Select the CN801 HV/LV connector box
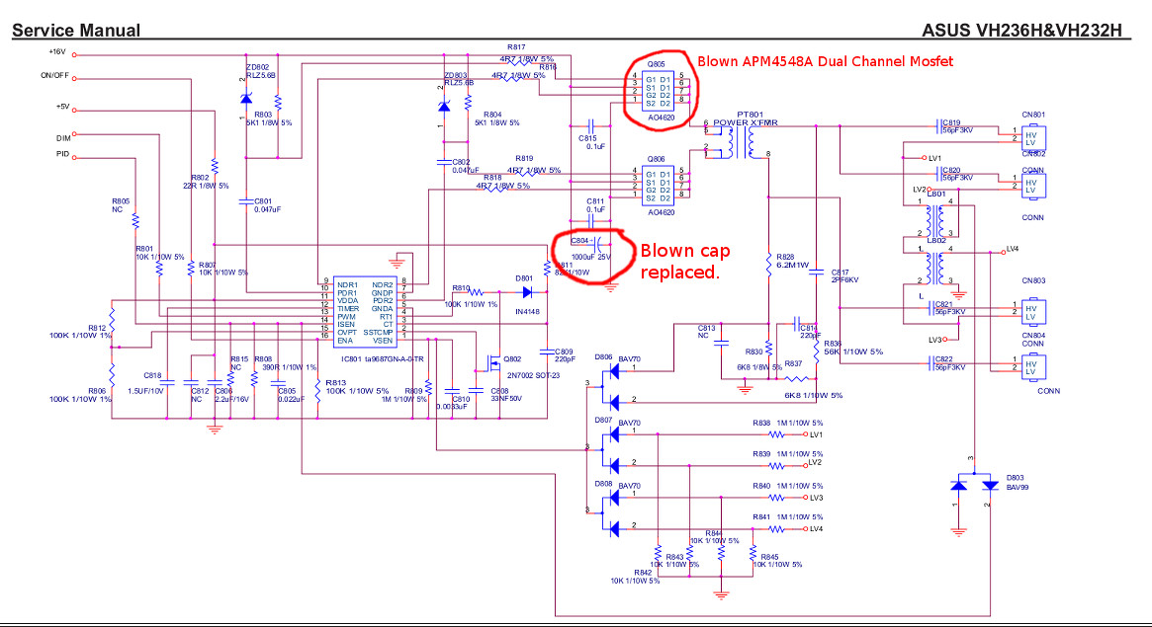 click(1033, 136)
